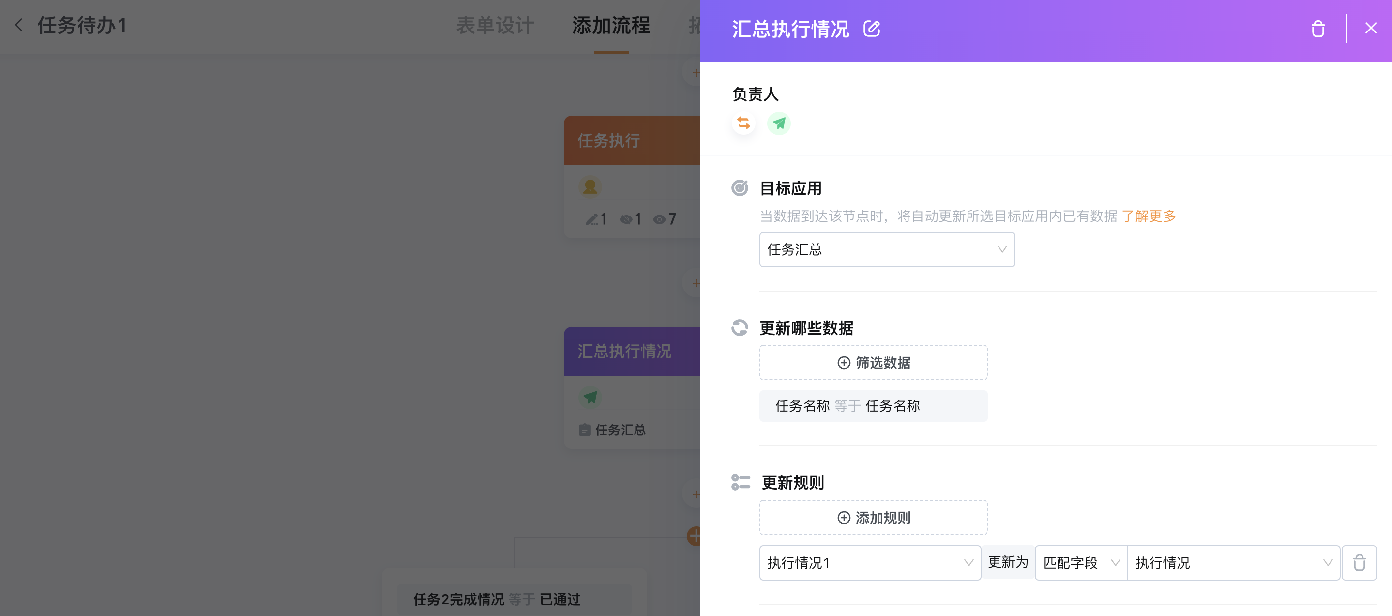Select the 任务名称 等于 任务名称 filter condition
Image resolution: width=1392 pixels, height=616 pixels.
coord(873,406)
